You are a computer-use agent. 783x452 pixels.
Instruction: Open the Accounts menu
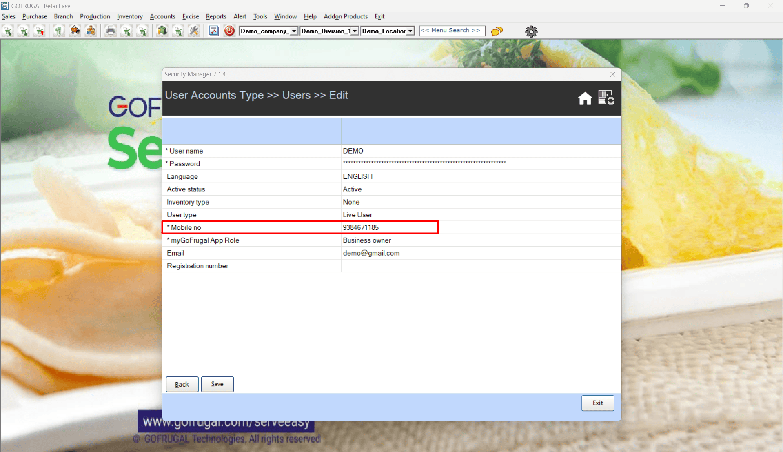[162, 16]
